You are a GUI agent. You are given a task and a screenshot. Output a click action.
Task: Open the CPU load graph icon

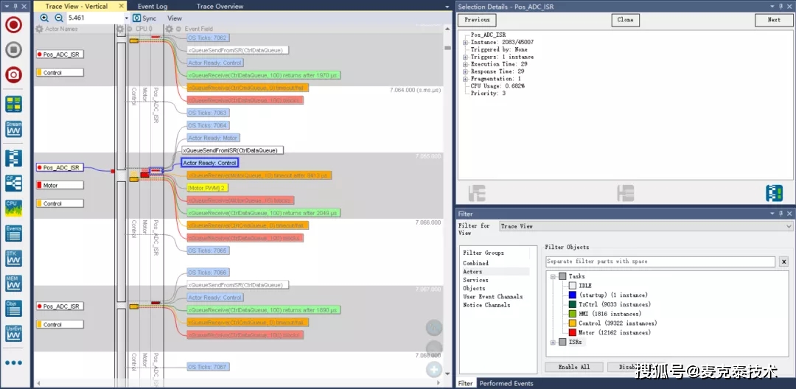point(14,208)
